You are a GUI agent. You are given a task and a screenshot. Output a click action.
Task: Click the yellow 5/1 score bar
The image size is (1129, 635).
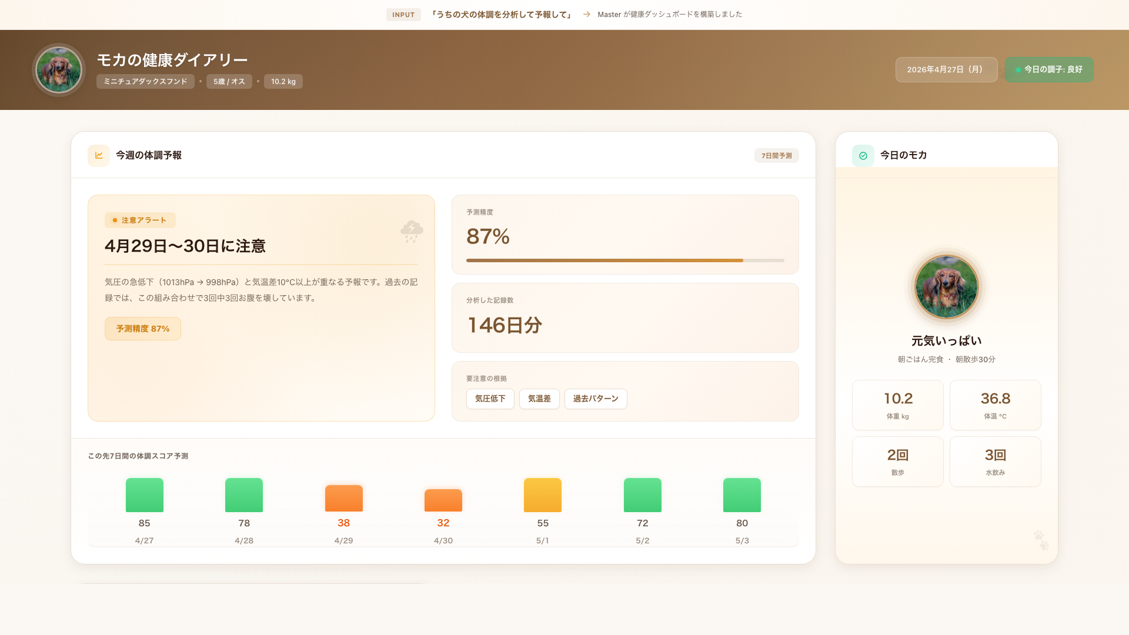click(x=542, y=495)
